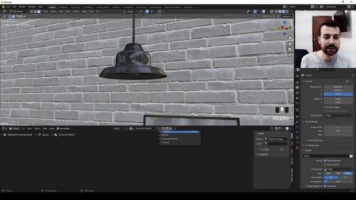Click the Blender logo menu icon
This screenshot has width=356, height=200.
coord(3,7)
